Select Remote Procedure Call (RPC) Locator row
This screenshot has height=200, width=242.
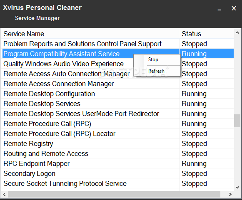[x=117, y=133]
